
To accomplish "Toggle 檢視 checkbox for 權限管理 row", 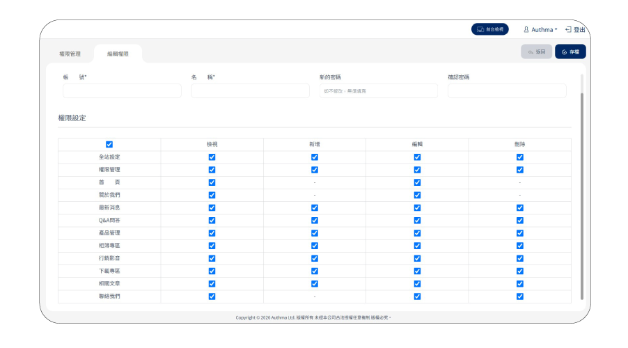I will (x=212, y=170).
